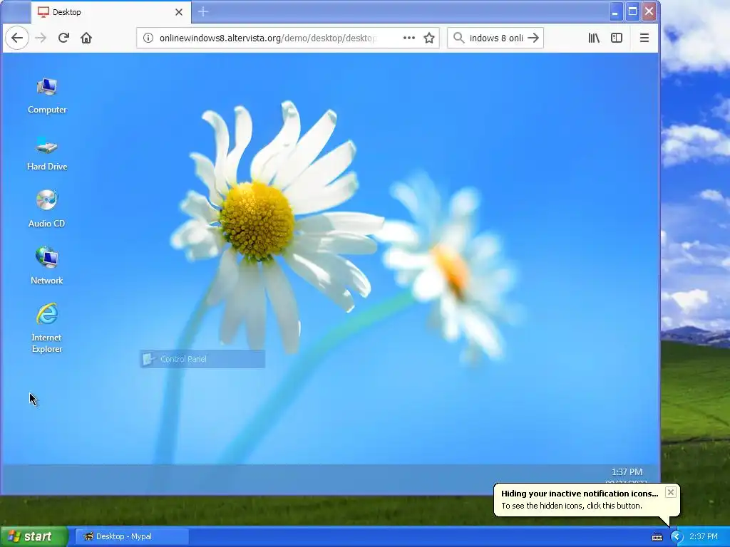Click the Control Panel menu entry
This screenshot has height=547, width=730.
(x=202, y=359)
